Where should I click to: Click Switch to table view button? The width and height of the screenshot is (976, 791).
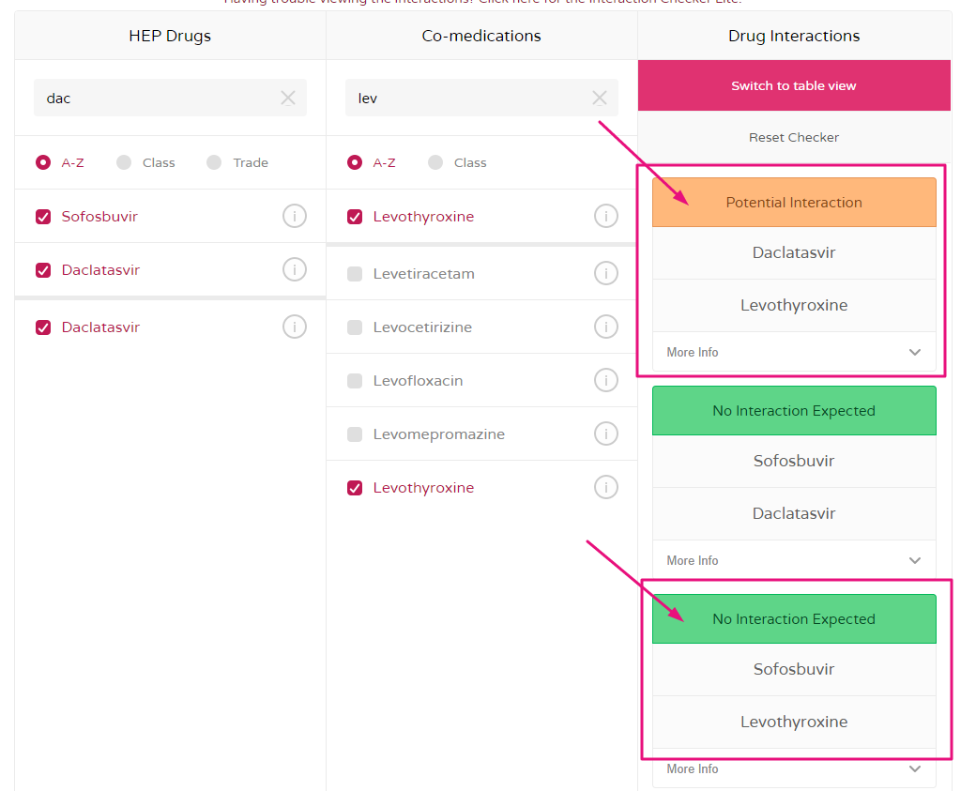[794, 85]
